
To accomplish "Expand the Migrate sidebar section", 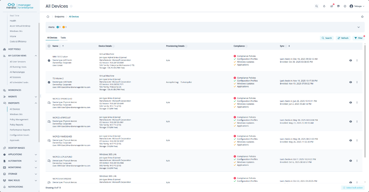I will click(x=36, y=97).
